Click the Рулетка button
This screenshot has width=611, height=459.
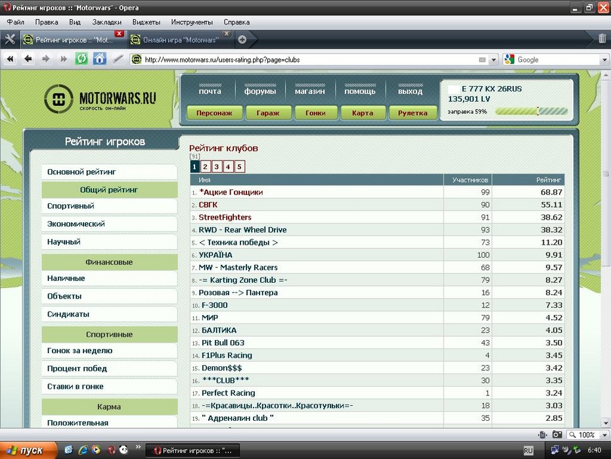click(x=413, y=112)
